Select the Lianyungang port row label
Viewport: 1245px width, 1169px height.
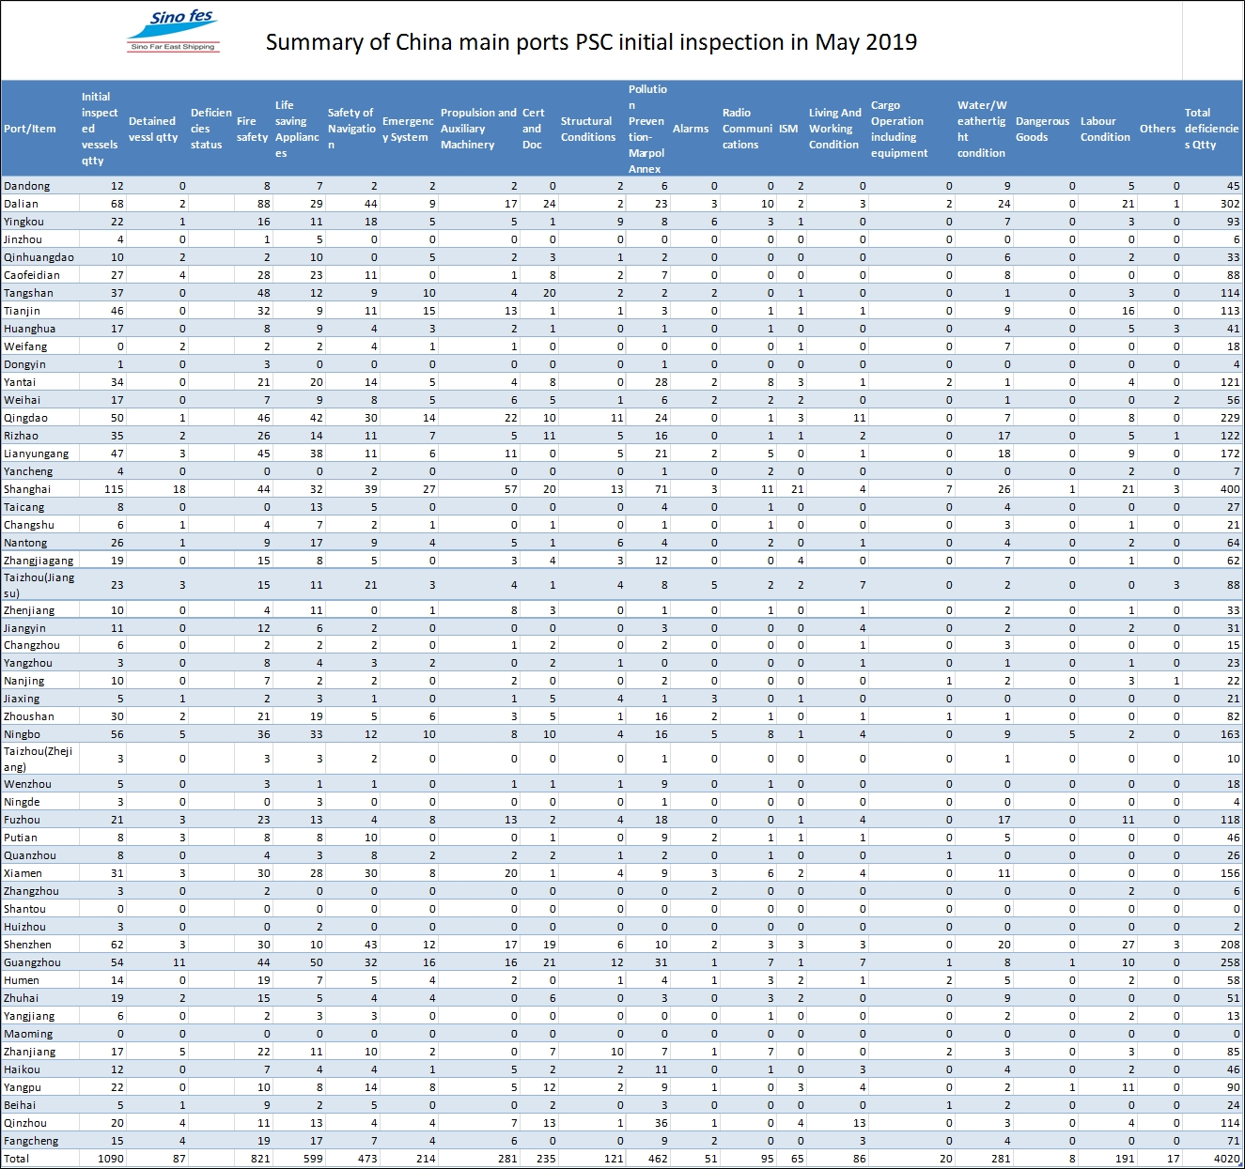[x=37, y=454]
